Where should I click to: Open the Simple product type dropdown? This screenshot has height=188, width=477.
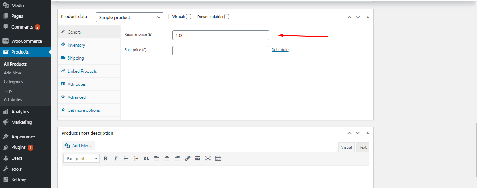129,17
